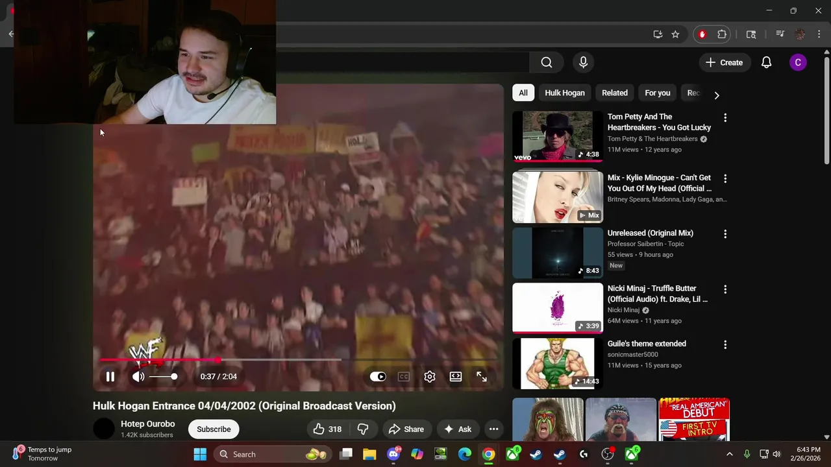The width and height of the screenshot is (831, 467).
Task: Open Hotep Ourobo channel avatar
Action: click(104, 429)
